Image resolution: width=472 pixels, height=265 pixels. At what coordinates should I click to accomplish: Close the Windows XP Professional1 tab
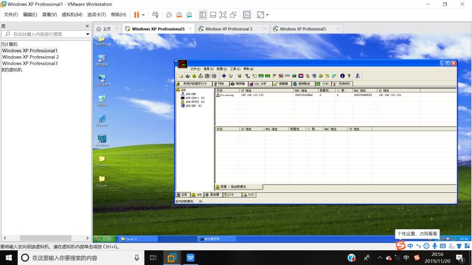point(191,28)
